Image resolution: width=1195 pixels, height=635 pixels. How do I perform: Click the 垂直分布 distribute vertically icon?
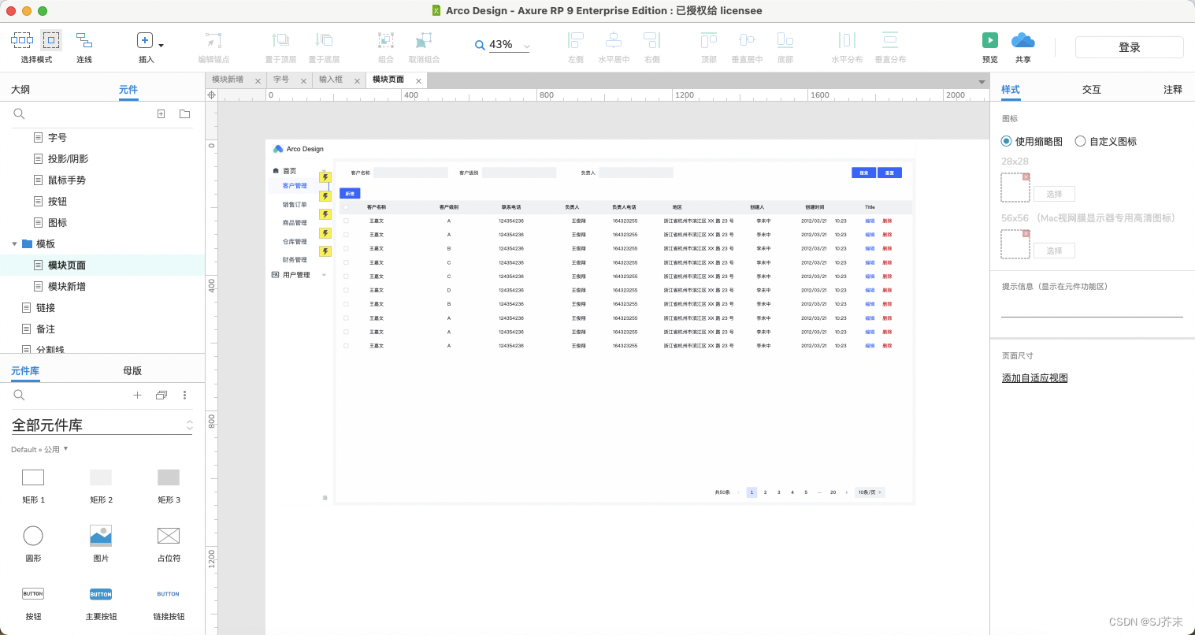(x=890, y=40)
